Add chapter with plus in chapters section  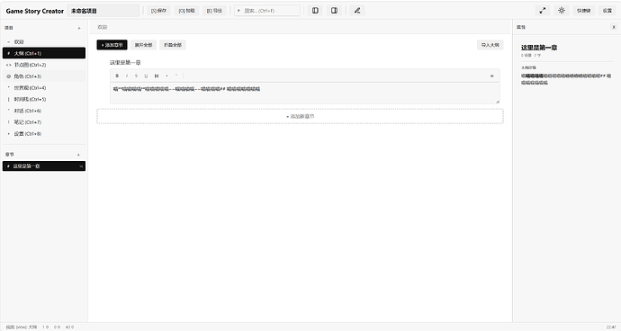coord(78,155)
